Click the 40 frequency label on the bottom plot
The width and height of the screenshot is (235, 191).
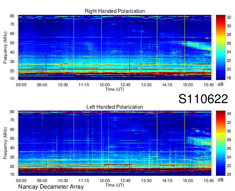tap(12, 148)
